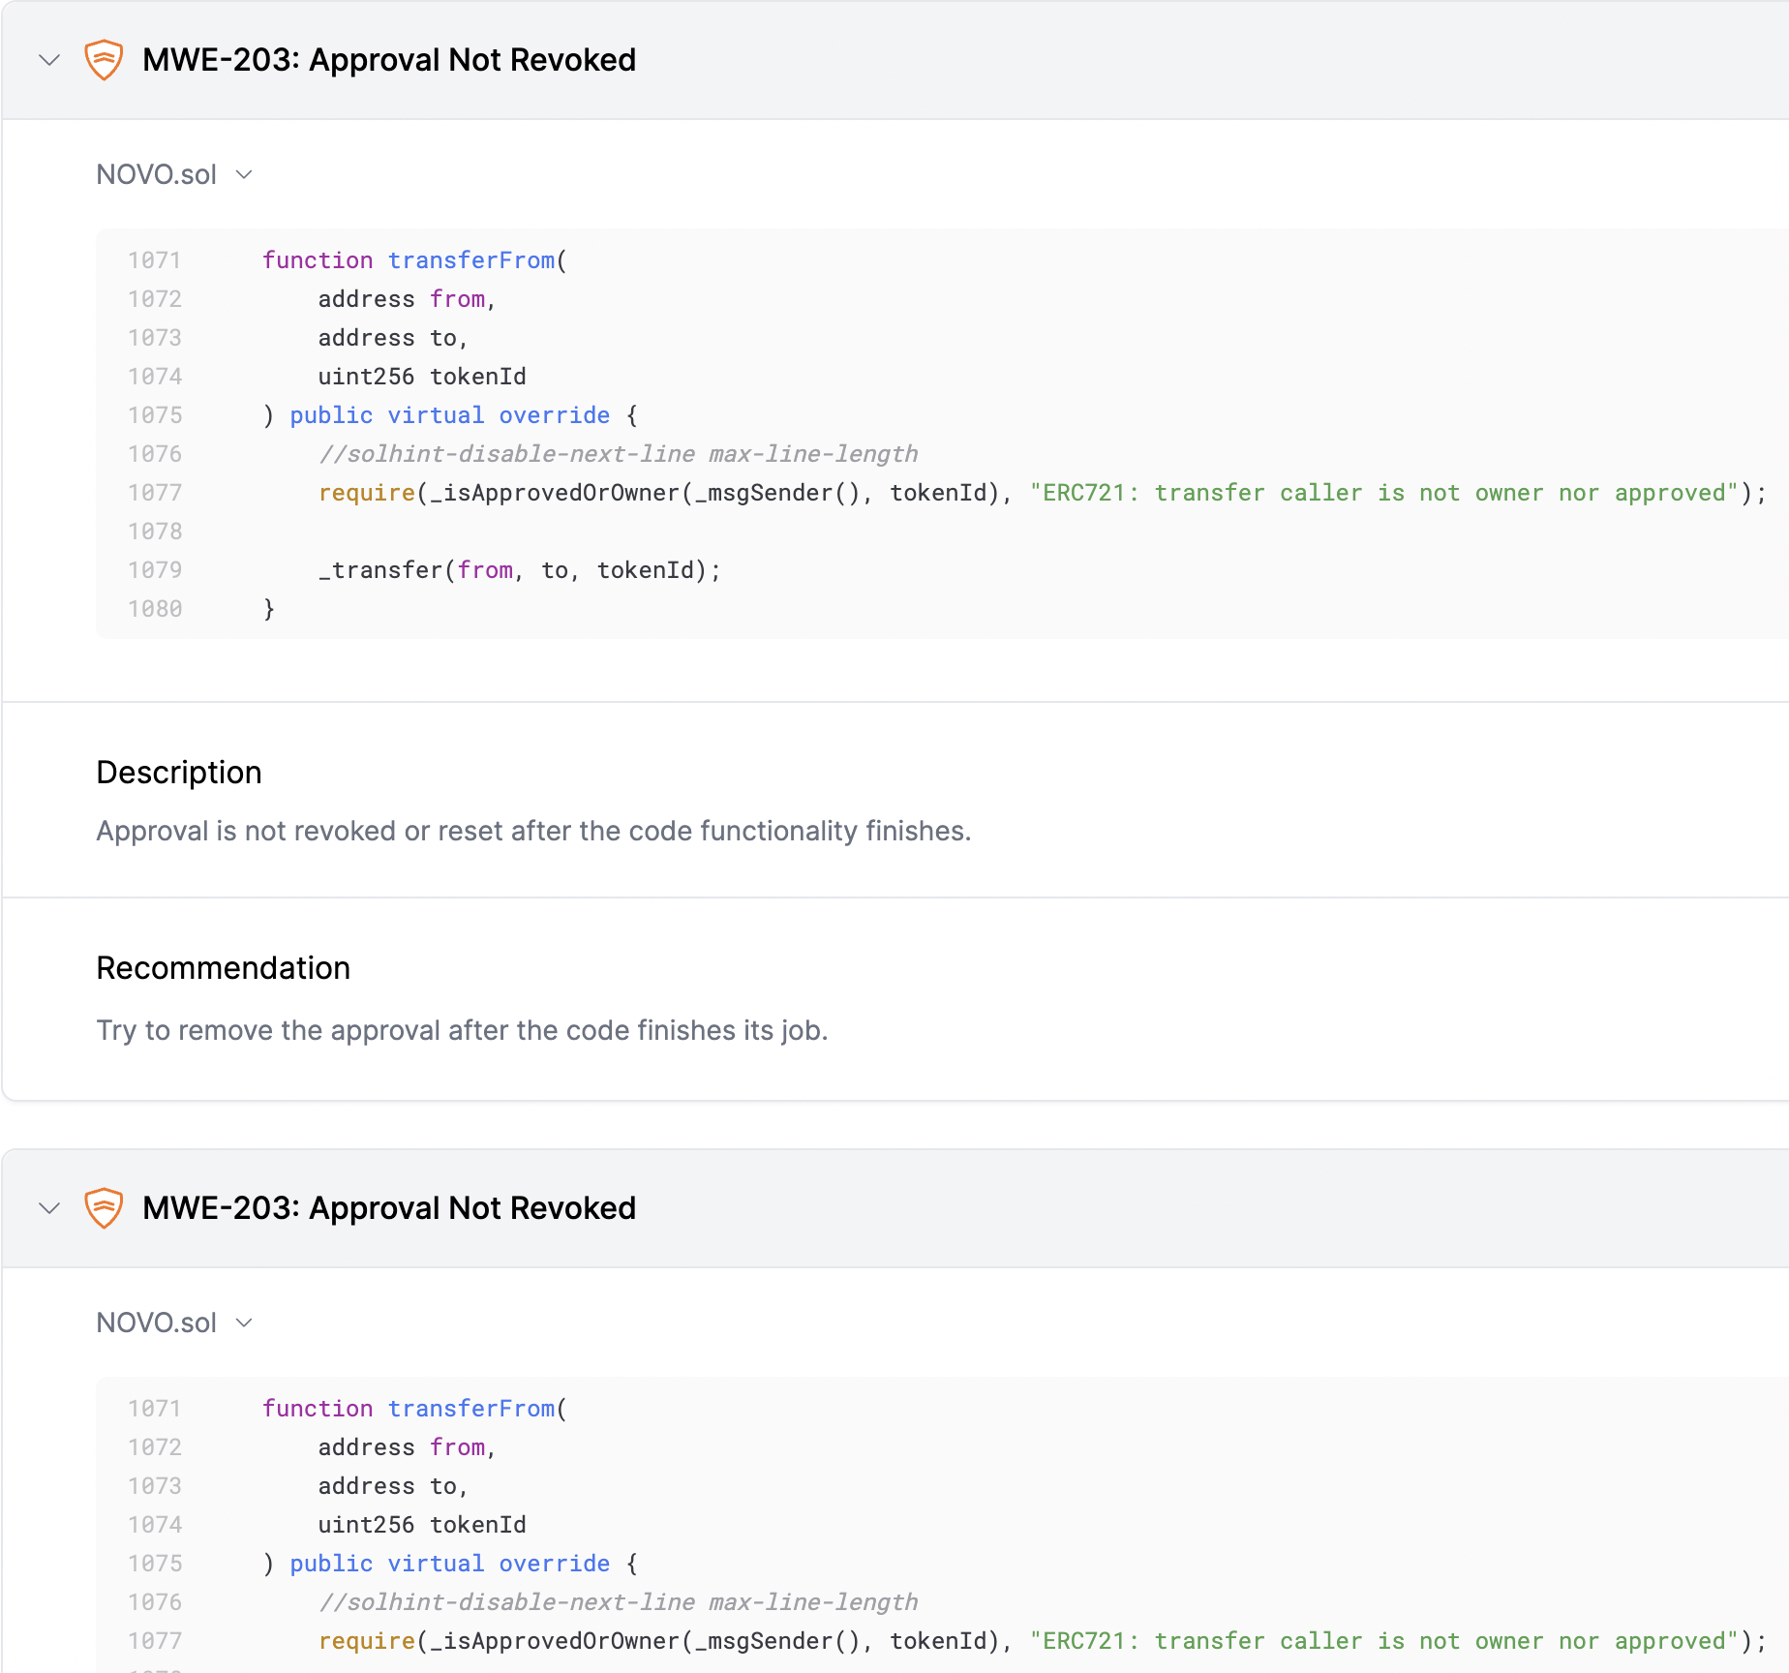Click the orange shield icon in the second finding header

[104, 1208]
